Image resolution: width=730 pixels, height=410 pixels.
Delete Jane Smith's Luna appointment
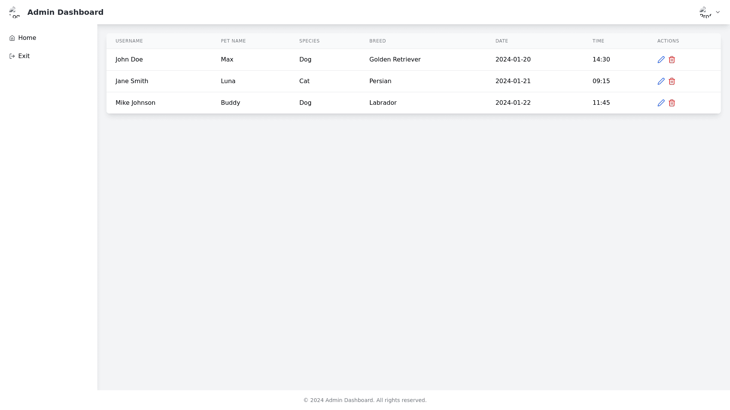click(672, 81)
